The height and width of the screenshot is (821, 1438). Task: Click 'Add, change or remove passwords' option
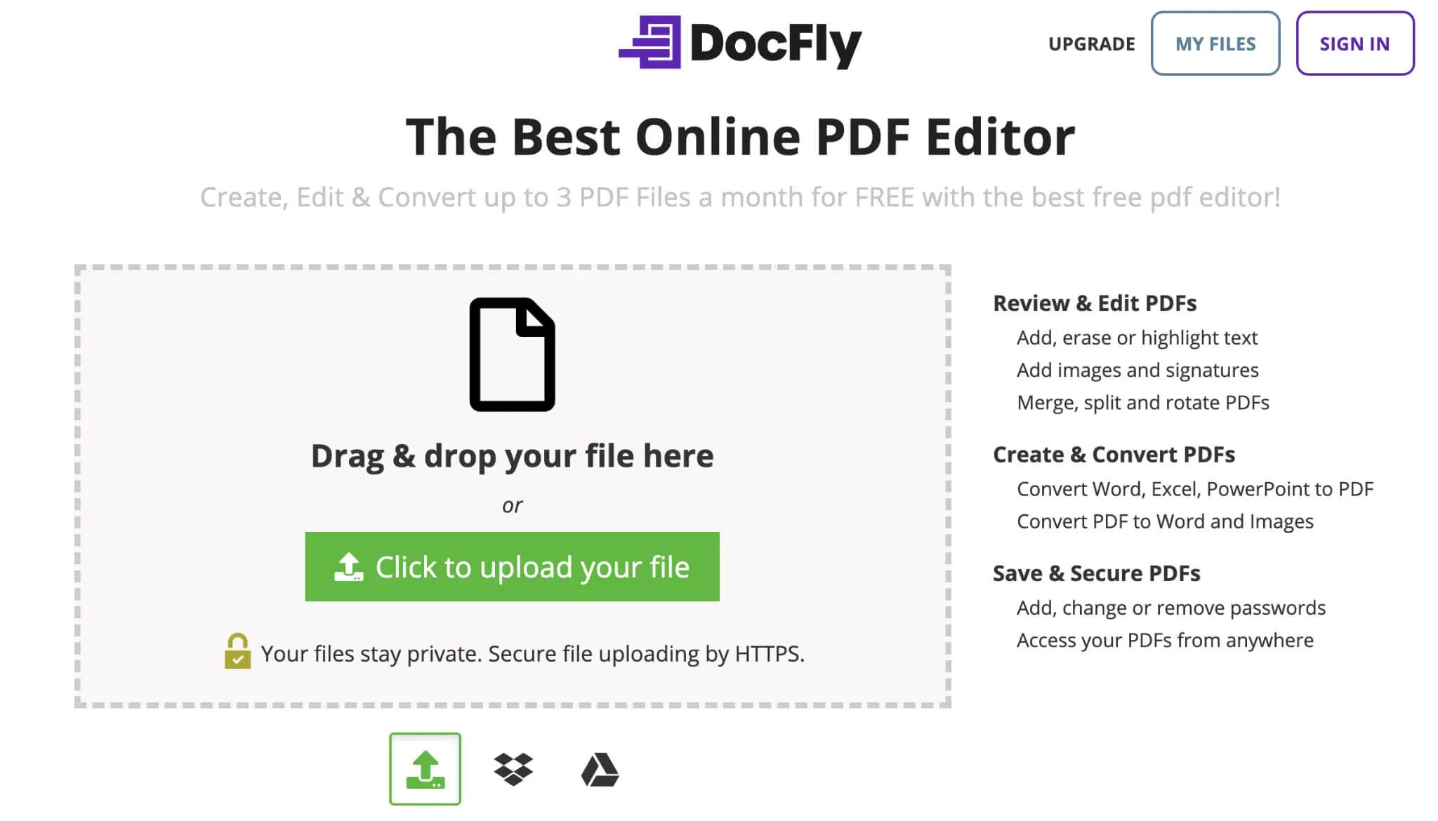(x=1171, y=607)
